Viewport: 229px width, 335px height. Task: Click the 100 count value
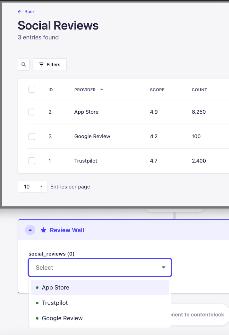(196, 136)
